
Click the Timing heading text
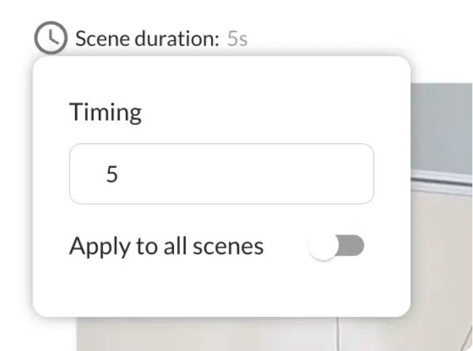(106, 112)
